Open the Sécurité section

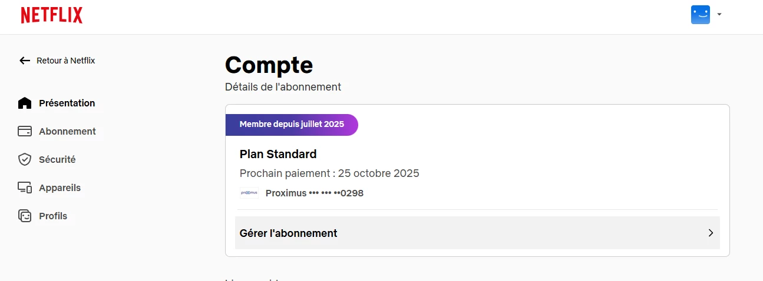[57, 160]
